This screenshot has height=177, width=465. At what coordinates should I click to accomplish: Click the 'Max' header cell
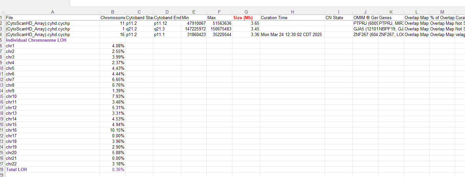pyautogui.click(x=219, y=18)
